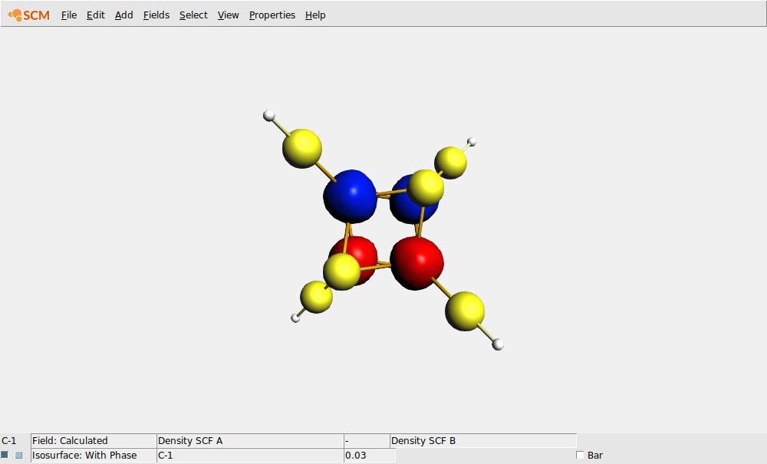Image resolution: width=767 pixels, height=464 pixels.
Task: Click the orange SCM logo icon
Action: (x=14, y=15)
